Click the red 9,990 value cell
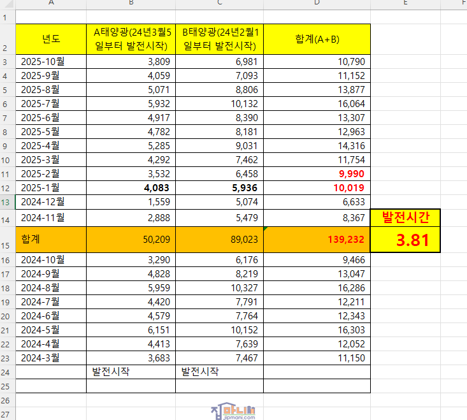The height and width of the screenshot is (420, 467). (317, 173)
